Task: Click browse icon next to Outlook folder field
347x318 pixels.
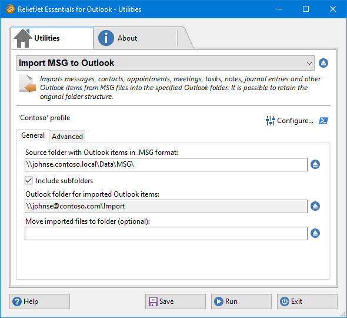Action: [x=315, y=206]
